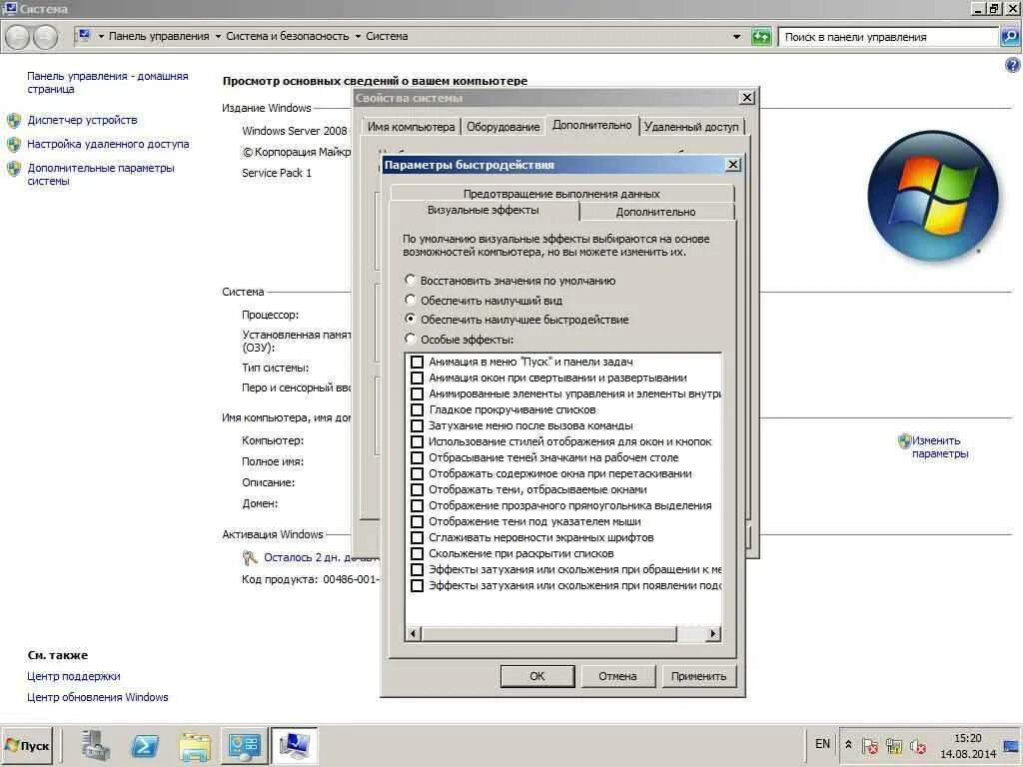Open Диспетчер устройств link
Screen dimensions: 1023x767
tap(82, 120)
